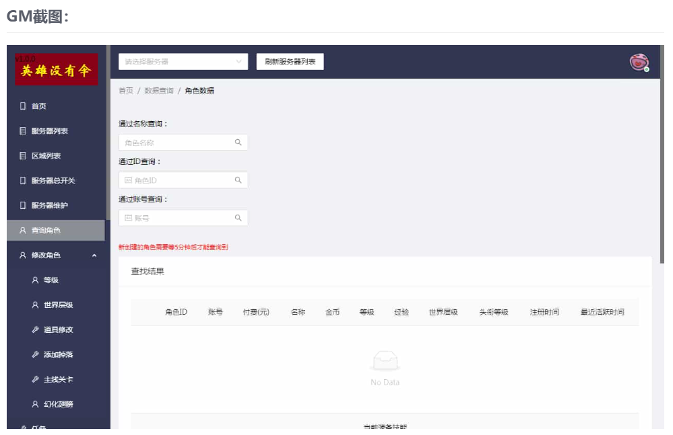Click the main page vertical scrollbar
The height and width of the screenshot is (435, 673).
tap(662, 154)
